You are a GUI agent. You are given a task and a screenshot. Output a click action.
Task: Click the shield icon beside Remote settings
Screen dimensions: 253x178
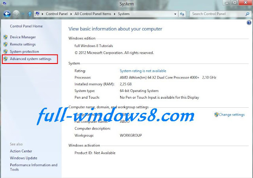6,44
